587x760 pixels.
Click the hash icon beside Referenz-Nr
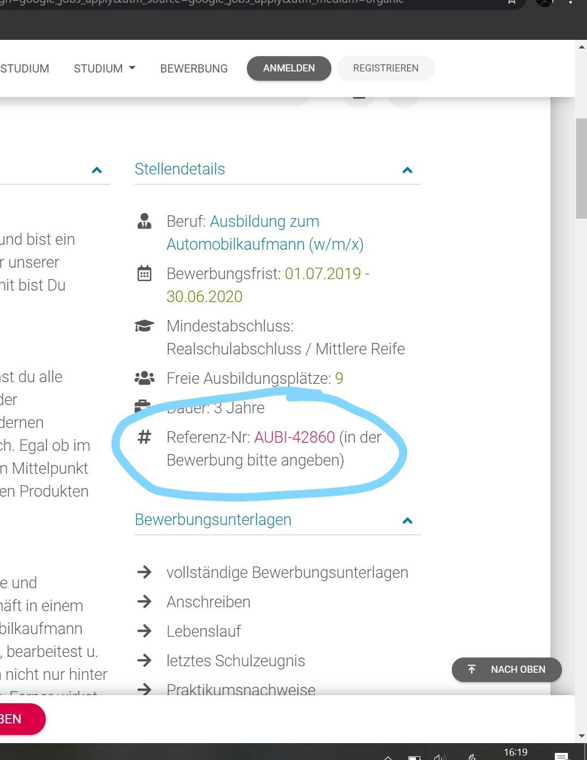144,437
